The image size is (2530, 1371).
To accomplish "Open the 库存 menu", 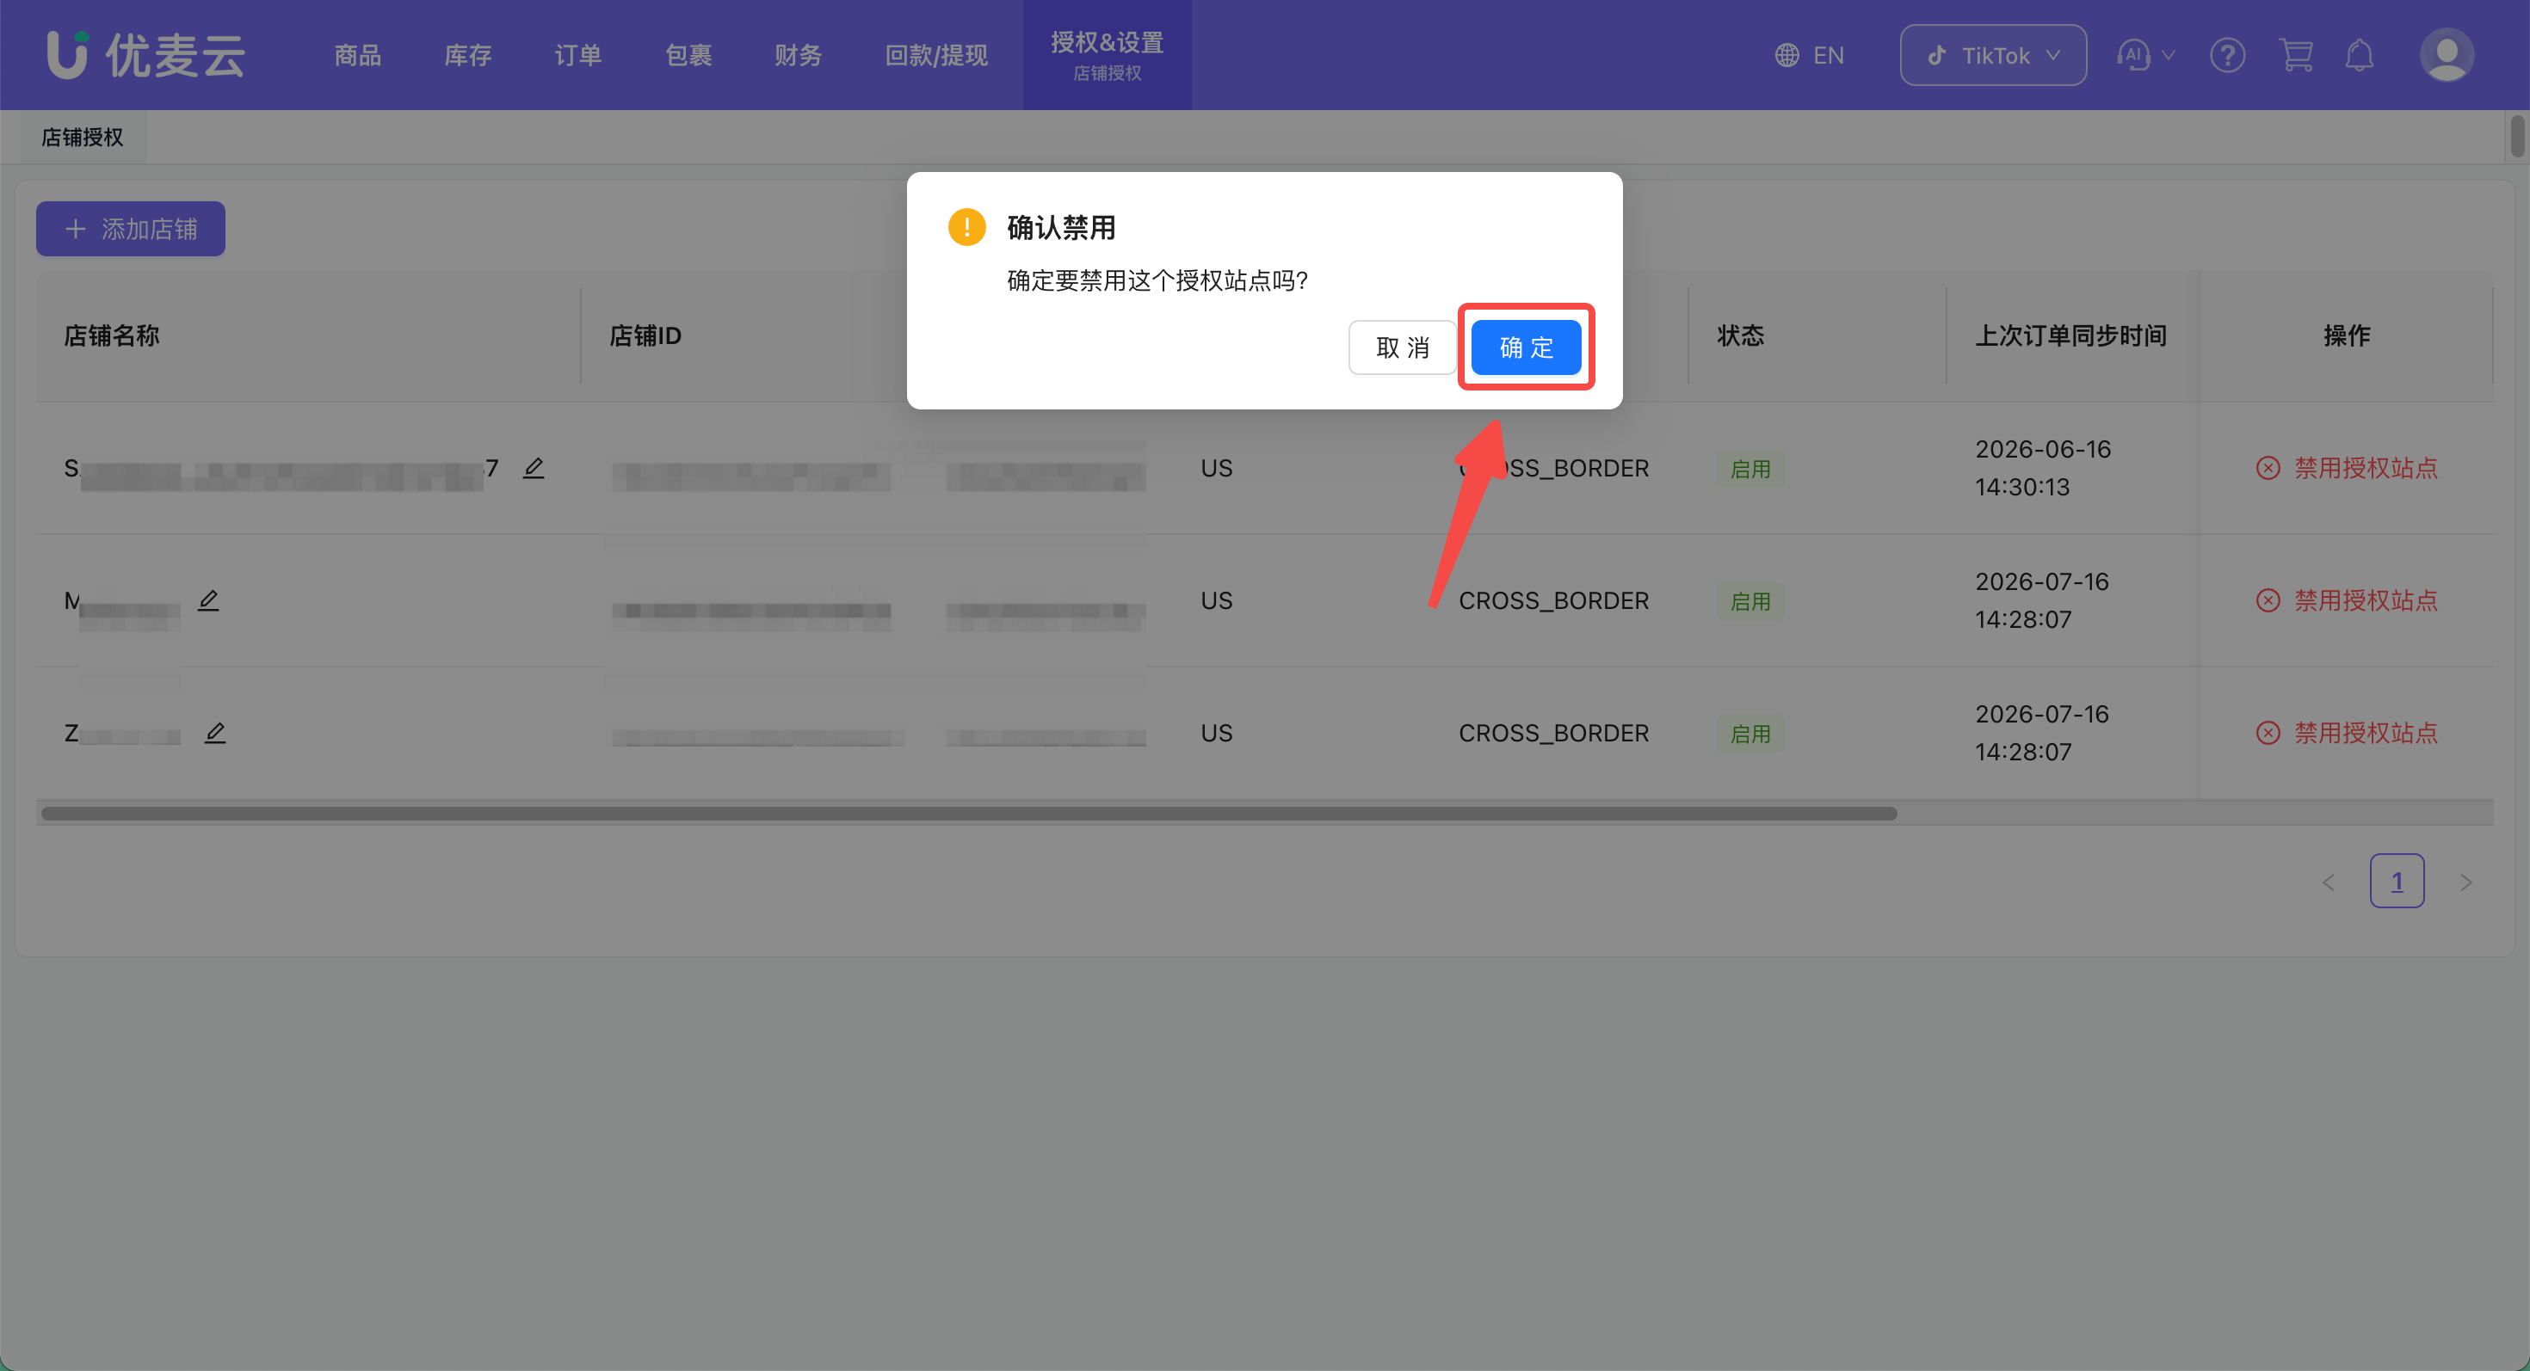I will coord(467,55).
